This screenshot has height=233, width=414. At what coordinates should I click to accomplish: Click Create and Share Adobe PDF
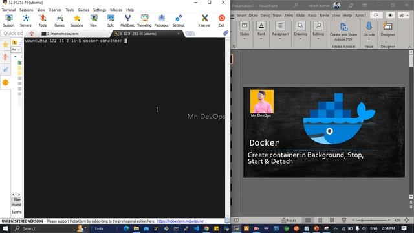pos(343,32)
